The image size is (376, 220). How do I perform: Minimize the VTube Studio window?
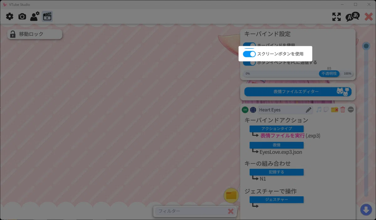pos(342,4)
